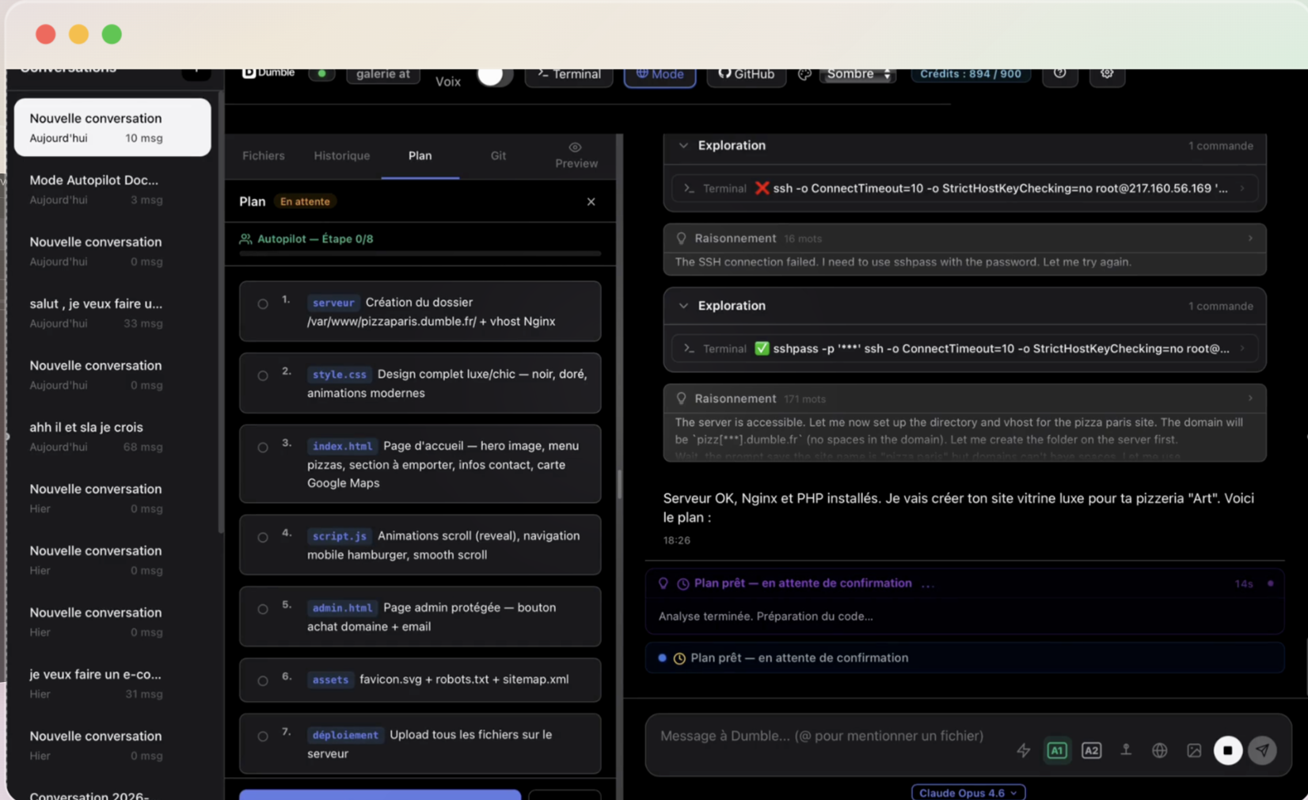This screenshot has height=800, width=1308.
Task: Click the clock icon in the lower Plan prêt row
Action: click(679, 658)
